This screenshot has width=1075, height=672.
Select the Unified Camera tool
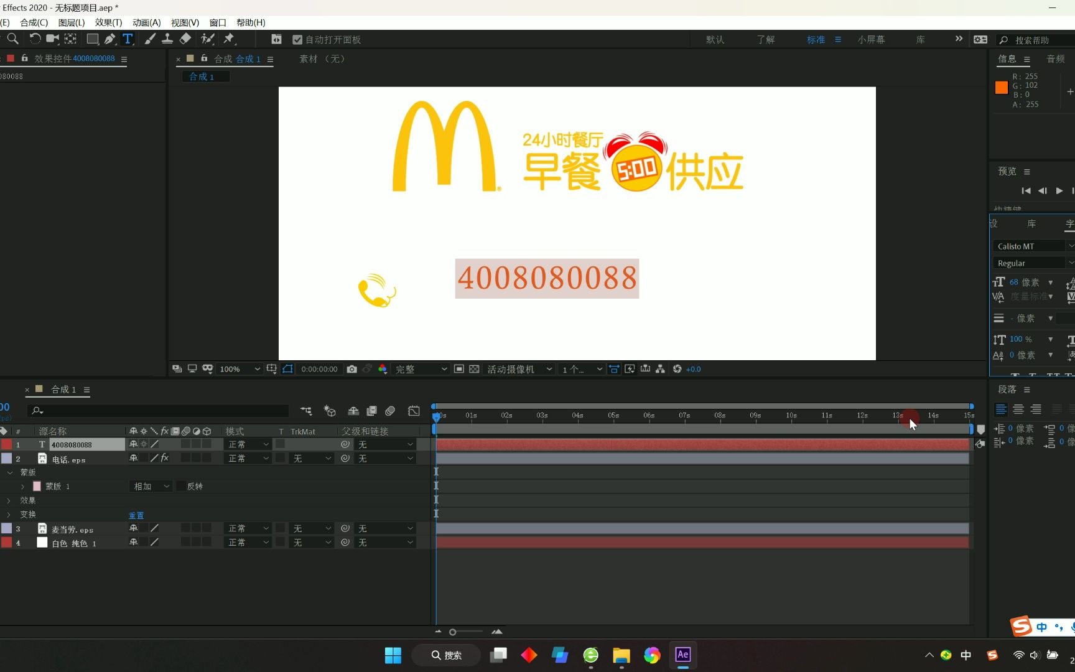click(53, 39)
